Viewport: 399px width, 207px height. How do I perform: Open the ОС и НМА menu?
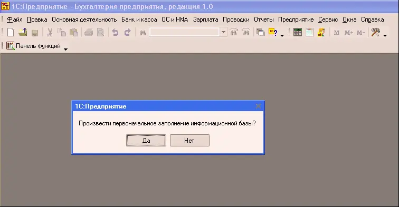pyautogui.click(x=175, y=19)
